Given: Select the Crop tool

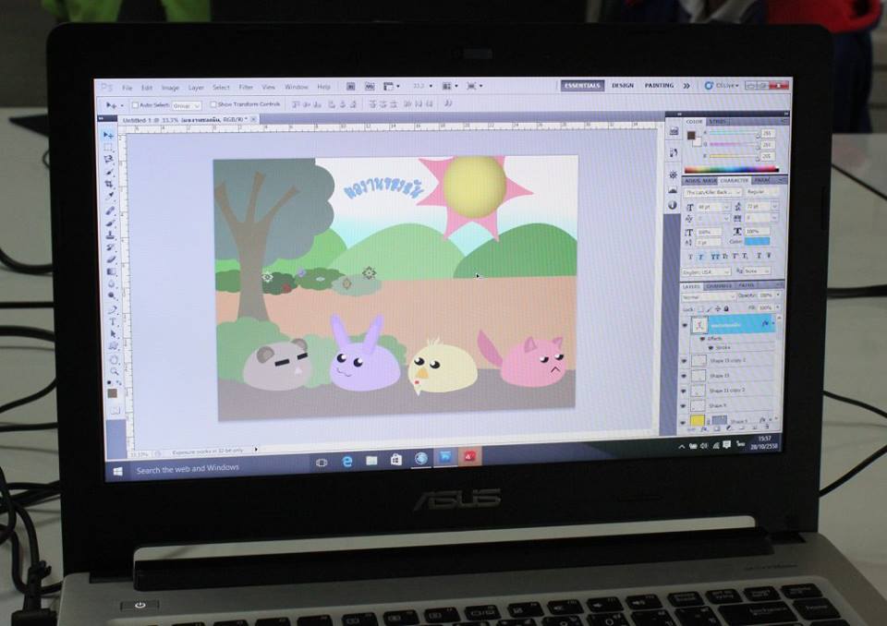Looking at the screenshot, I should pyautogui.click(x=110, y=183).
